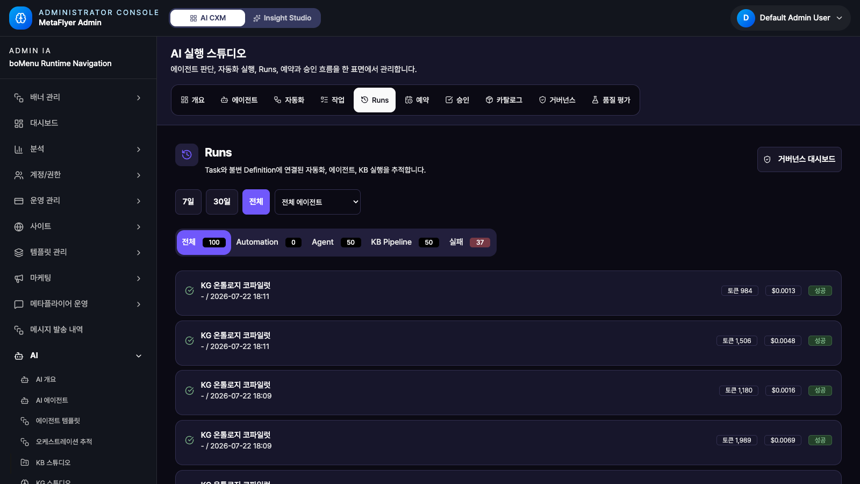
Task: Select the 7일 period filter
Action: [x=188, y=202]
